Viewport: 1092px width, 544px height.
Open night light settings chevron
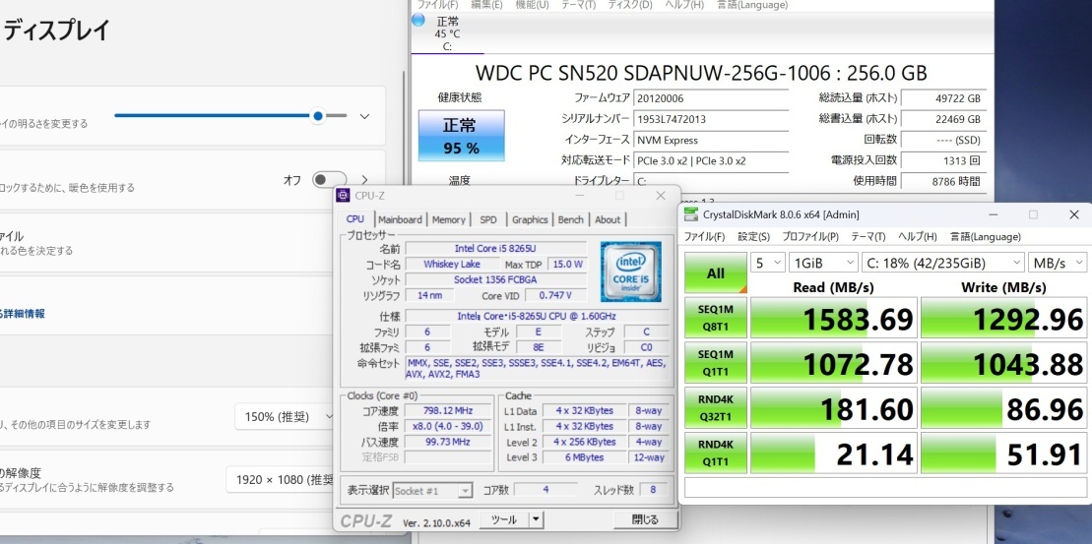click(364, 180)
